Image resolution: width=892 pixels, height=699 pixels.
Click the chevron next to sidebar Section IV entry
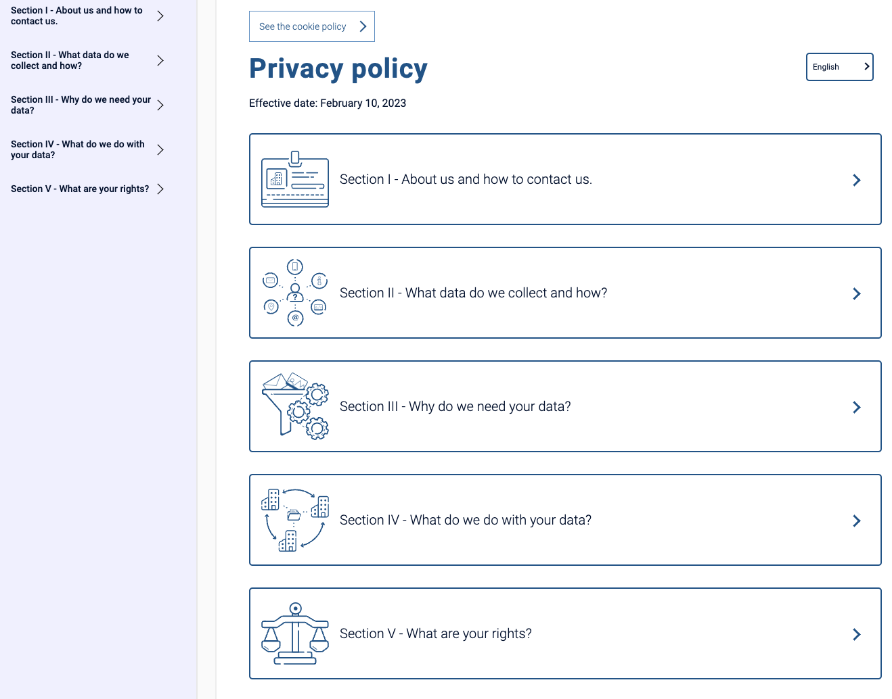tap(160, 149)
